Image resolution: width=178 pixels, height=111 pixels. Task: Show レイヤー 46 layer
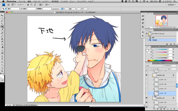[x=147, y=84]
